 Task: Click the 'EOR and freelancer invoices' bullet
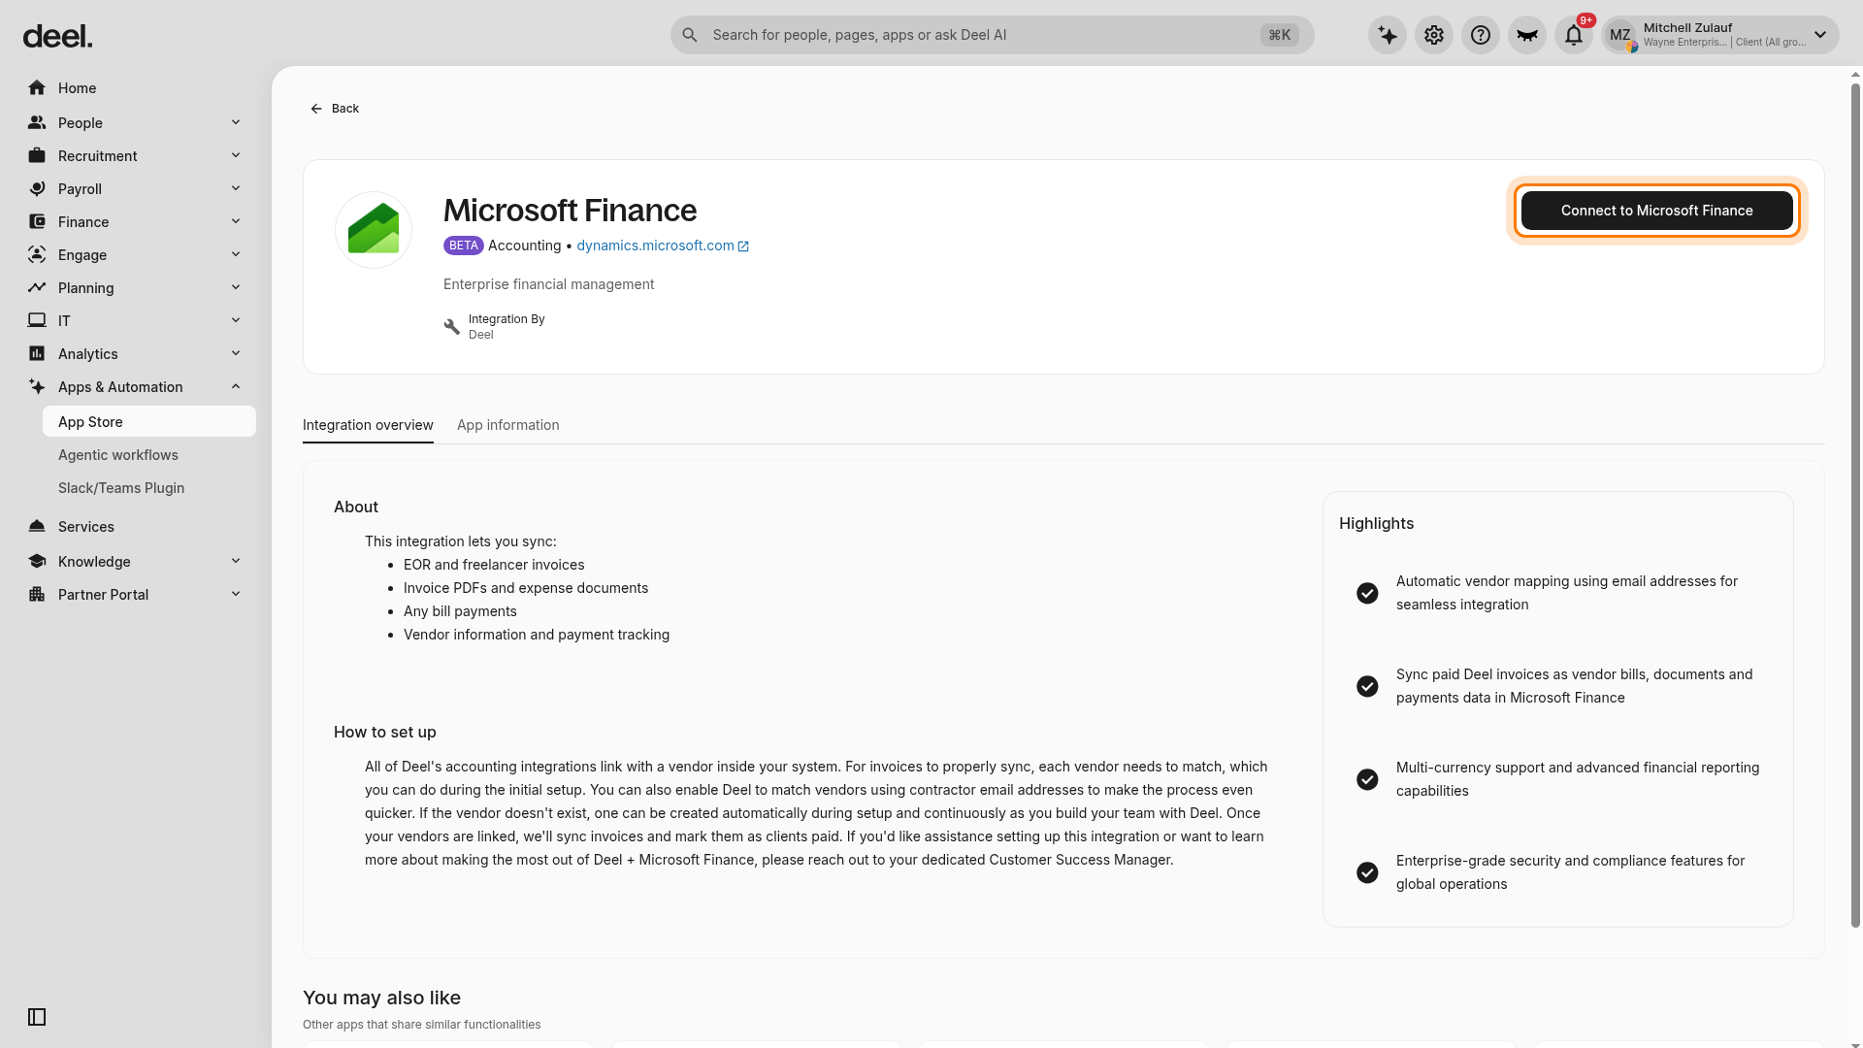494,565
